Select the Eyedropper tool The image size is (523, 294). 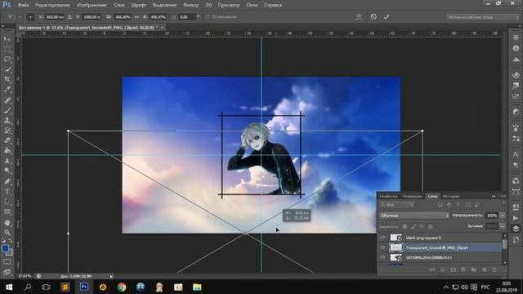[x=7, y=90]
